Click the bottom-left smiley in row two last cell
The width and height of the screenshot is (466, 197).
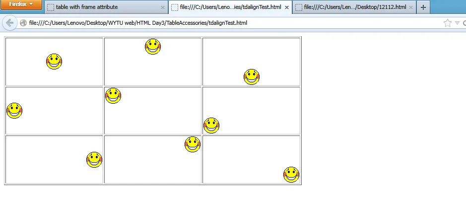211,126
